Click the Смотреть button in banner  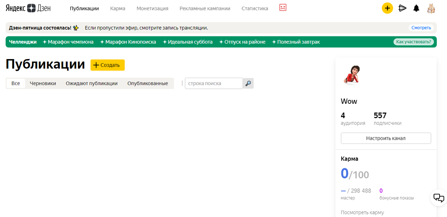421,28
